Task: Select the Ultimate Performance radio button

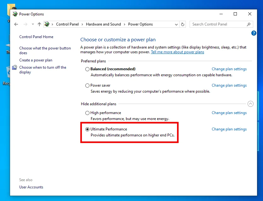Action: coord(87,129)
